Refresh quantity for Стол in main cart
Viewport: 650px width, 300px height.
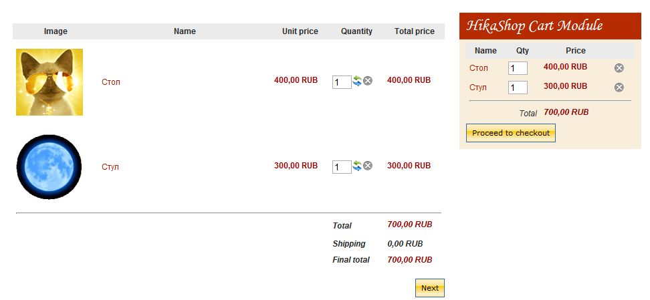(x=357, y=81)
